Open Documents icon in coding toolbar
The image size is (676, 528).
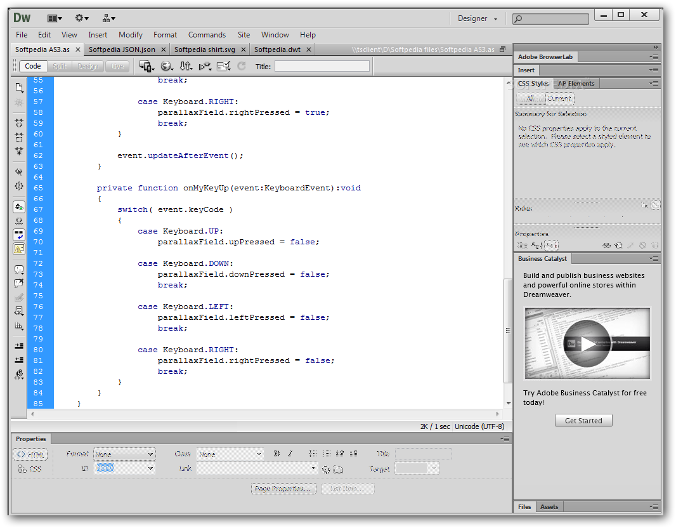pos(19,88)
